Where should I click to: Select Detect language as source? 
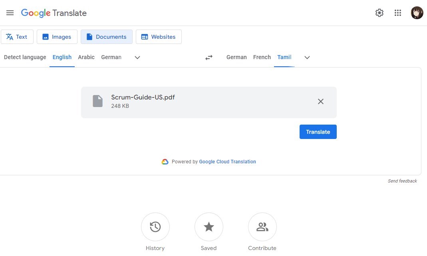pyautogui.click(x=25, y=57)
